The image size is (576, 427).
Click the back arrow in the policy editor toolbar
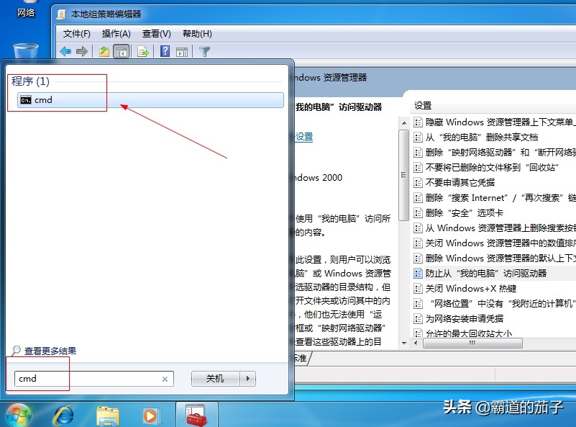[65, 51]
